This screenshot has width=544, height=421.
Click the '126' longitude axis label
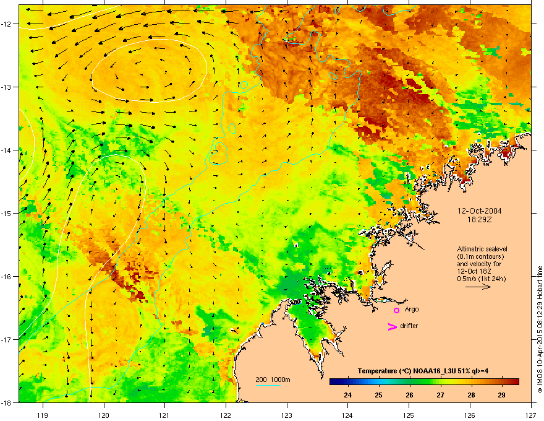coord(469,415)
